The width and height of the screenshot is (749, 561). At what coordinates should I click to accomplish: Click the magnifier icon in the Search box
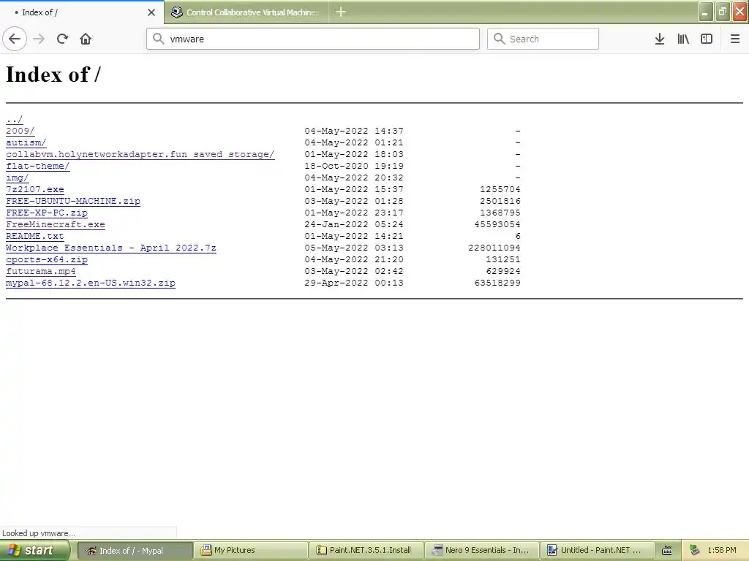pyautogui.click(x=499, y=39)
